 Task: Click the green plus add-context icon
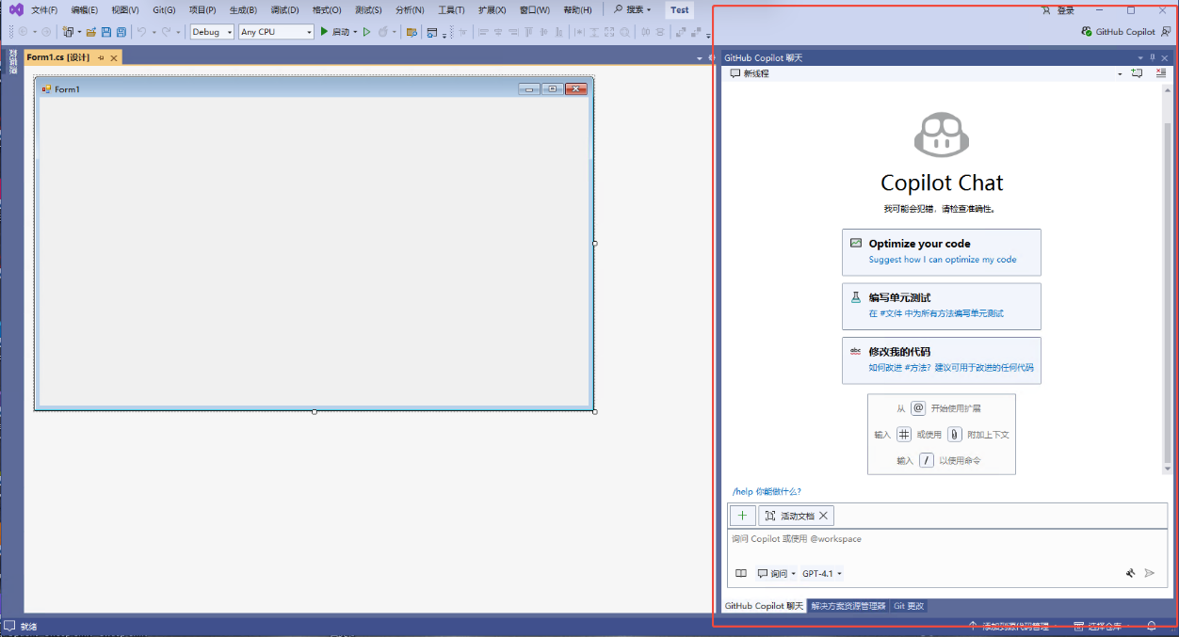tap(742, 516)
